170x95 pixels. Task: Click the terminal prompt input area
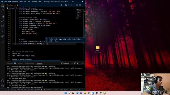click(43, 87)
